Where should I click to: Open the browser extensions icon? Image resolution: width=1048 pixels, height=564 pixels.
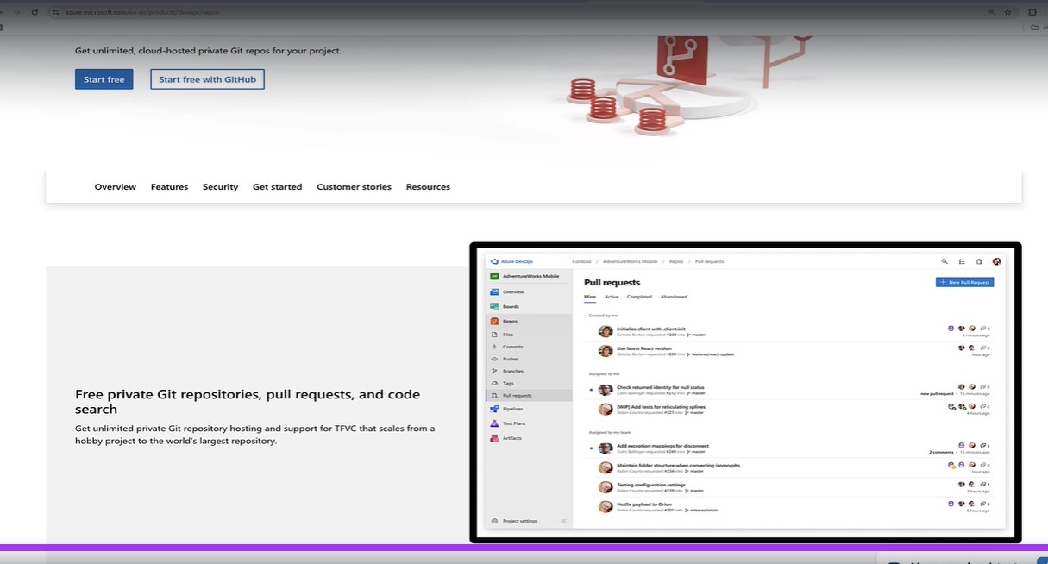point(1032,12)
